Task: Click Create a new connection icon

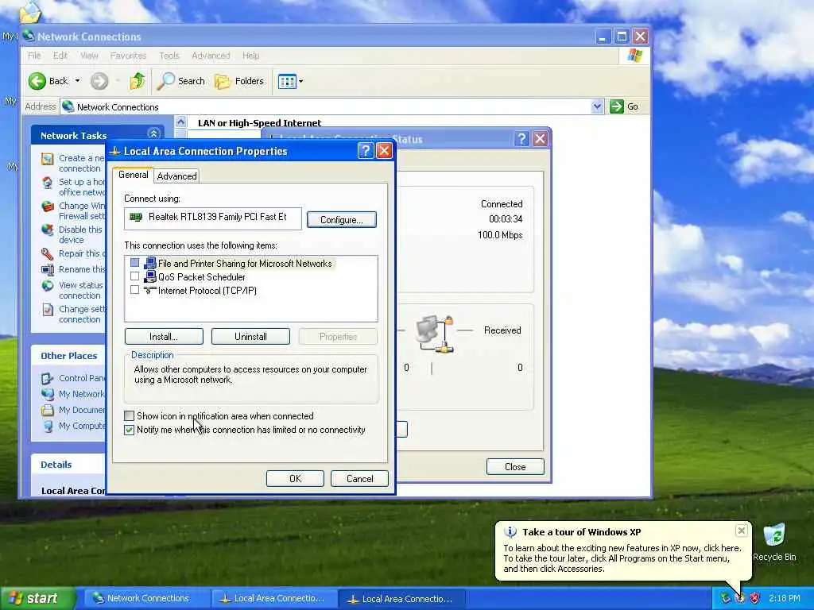Action: pos(47,159)
